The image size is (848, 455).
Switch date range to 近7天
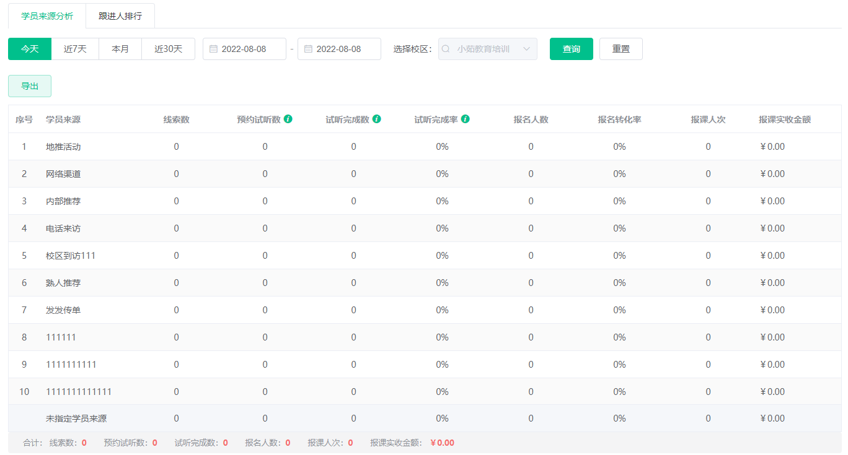[75, 49]
